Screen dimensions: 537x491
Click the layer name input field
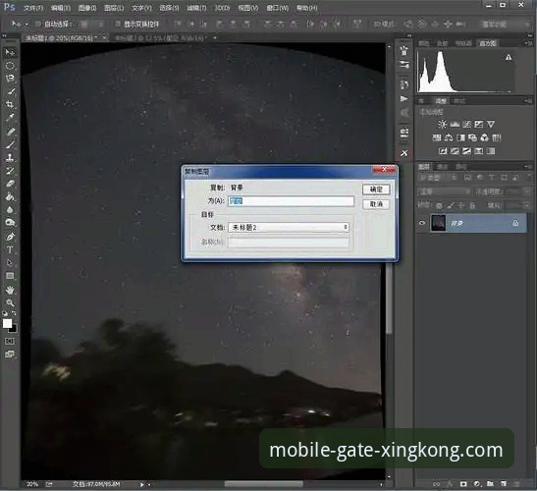pyautogui.click(x=292, y=200)
